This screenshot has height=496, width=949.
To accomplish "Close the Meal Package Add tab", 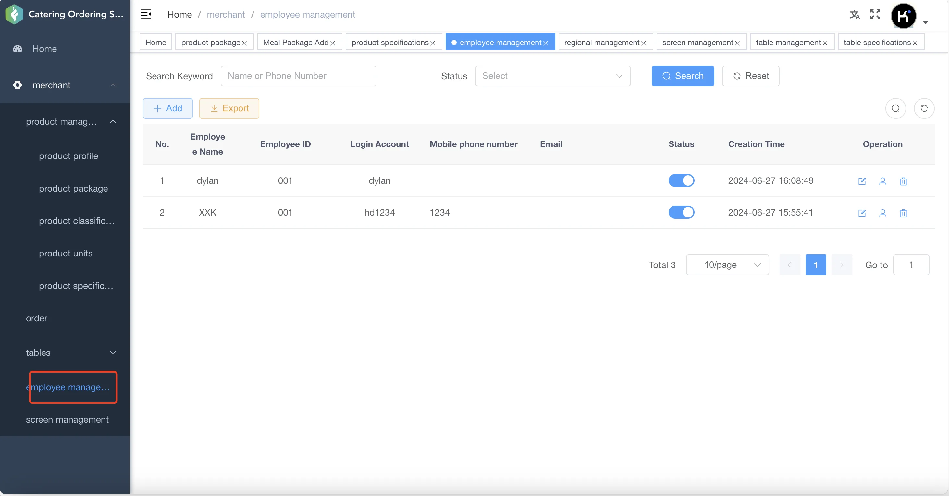I will [x=333, y=43].
